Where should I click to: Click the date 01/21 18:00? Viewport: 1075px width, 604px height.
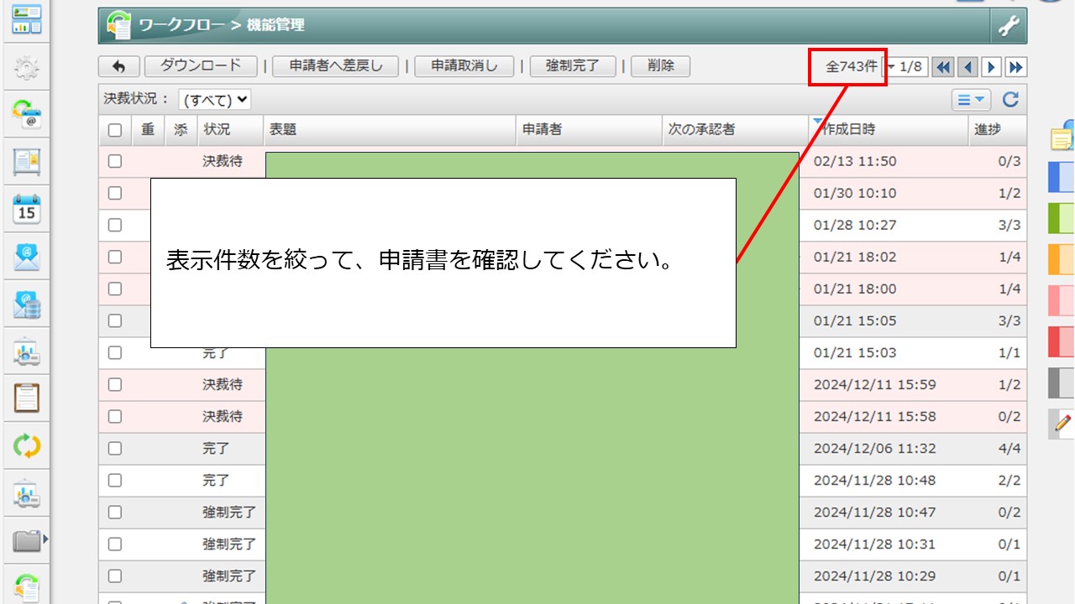pyautogui.click(x=855, y=289)
